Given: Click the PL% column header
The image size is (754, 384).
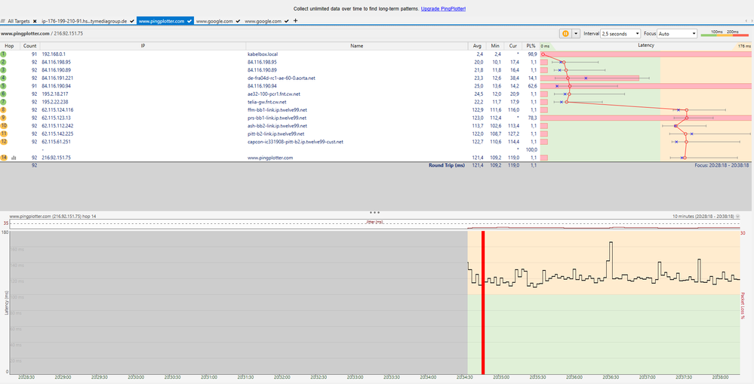Looking at the screenshot, I should point(531,46).
